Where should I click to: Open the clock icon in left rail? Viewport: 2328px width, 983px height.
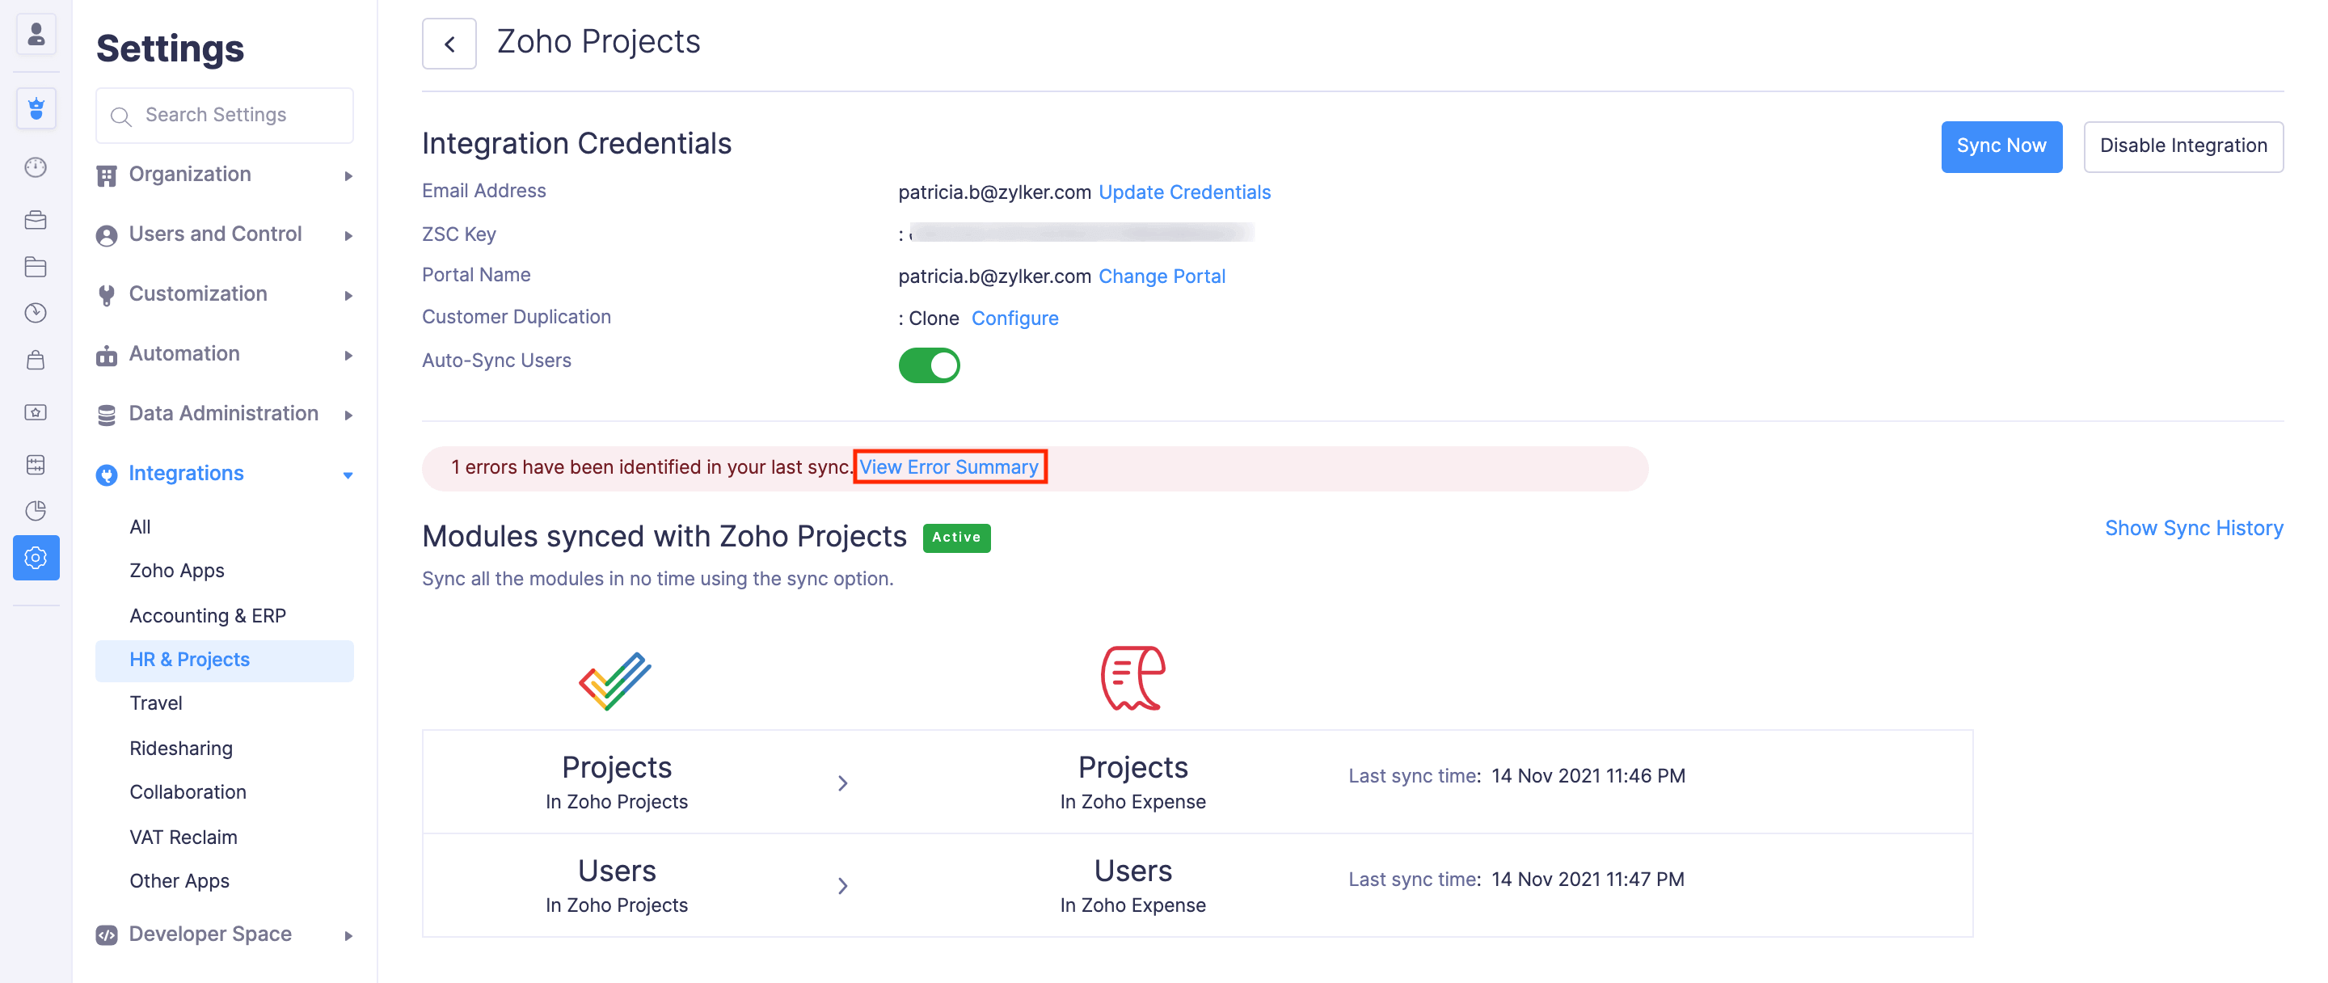(36, 313)
